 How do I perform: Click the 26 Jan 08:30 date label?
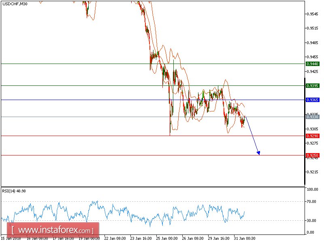(192, 239)
